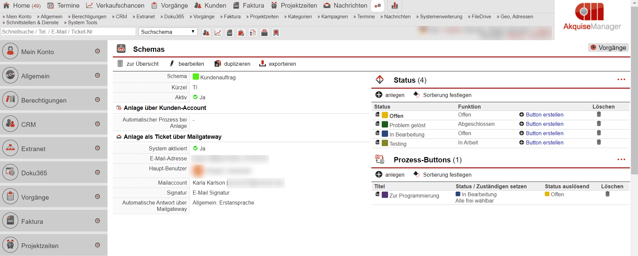Image resolution: width=638 pixels, height=256 pixels.
Task: Click the yellow Offen status color swatch
Action: coord(385,115)
